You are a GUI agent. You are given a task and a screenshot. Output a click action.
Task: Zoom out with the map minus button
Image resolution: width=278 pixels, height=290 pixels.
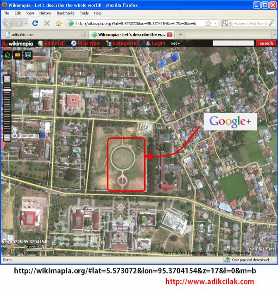tap(7, 137)
